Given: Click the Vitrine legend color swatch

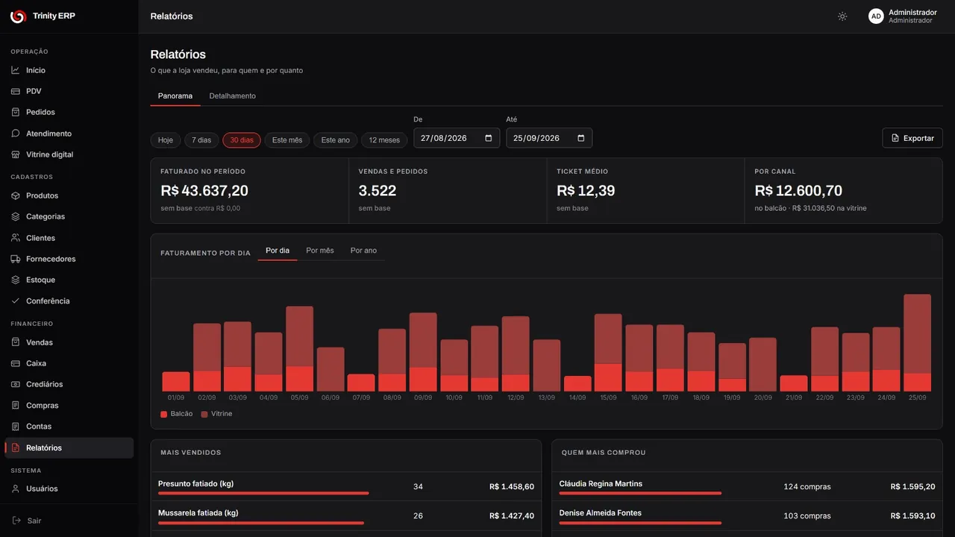Looking at the screenshot, I should (x=204, y=414).
